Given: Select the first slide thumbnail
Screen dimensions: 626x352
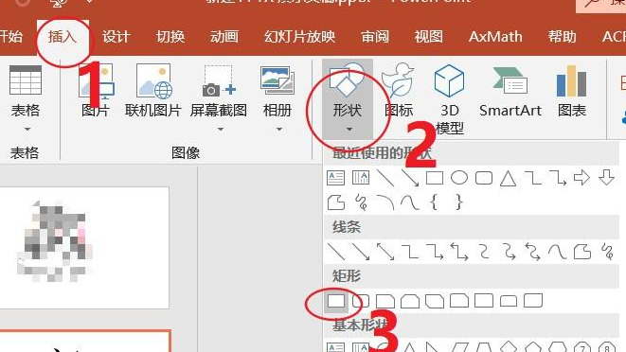Looking at the screenshot, I should click(x=84, y=247).
